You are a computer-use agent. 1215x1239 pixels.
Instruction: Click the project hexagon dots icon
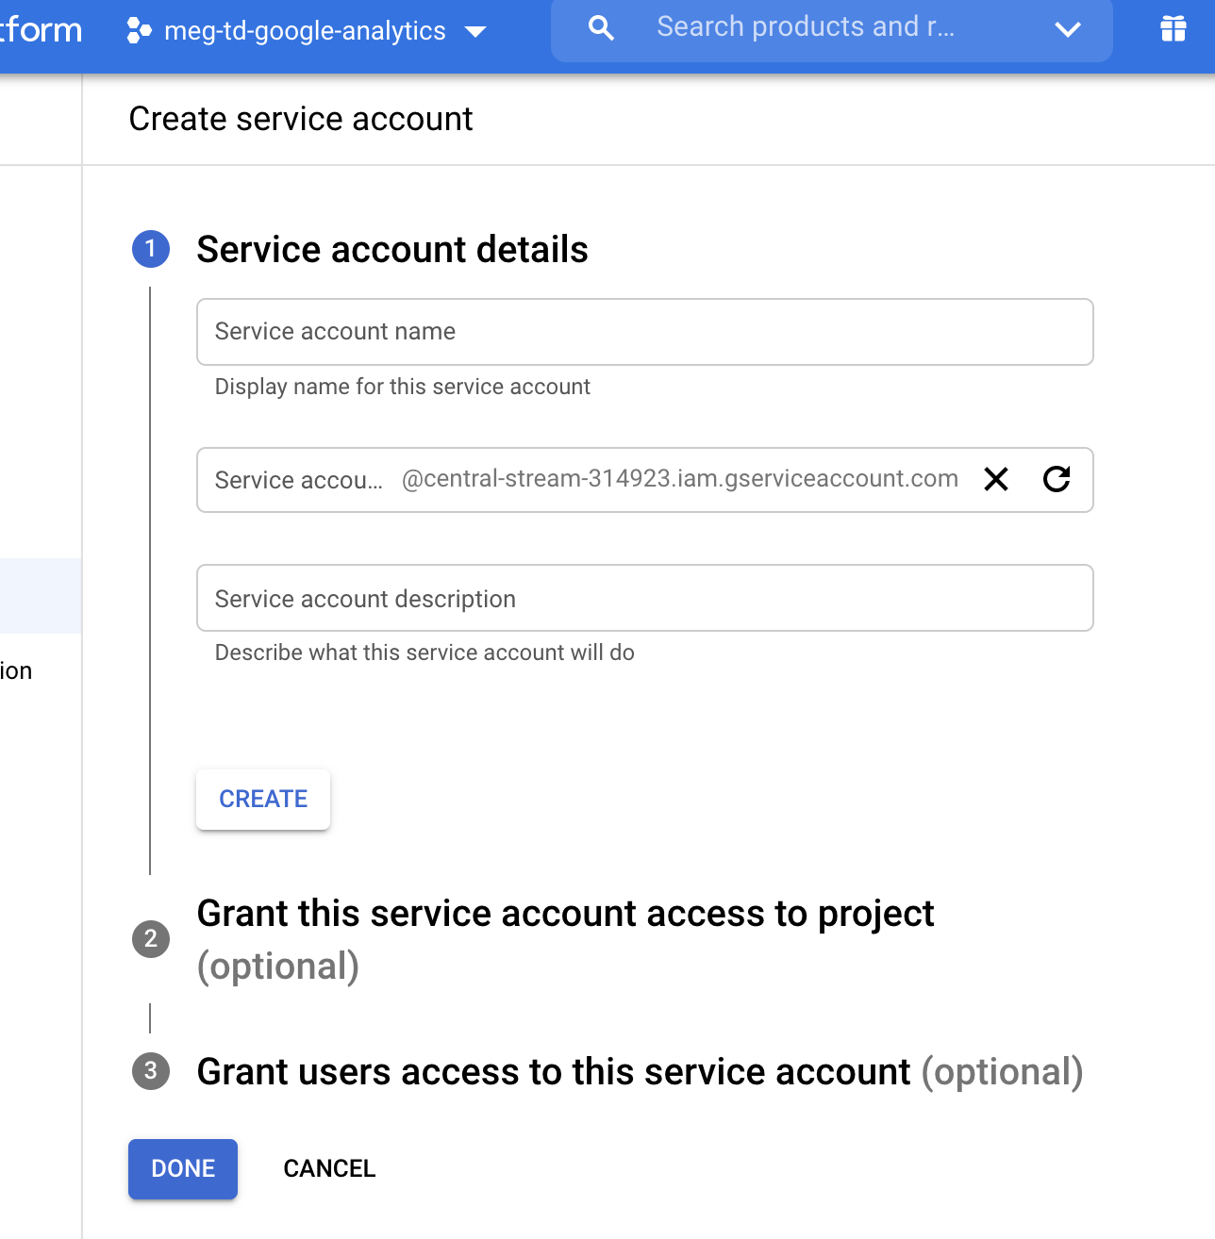(x=139, y=30)
